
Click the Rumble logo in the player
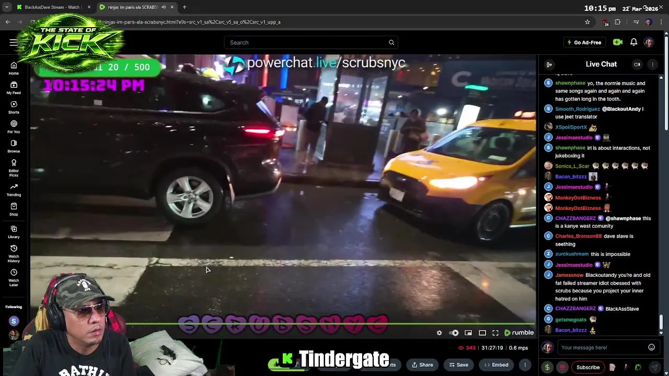click(x=519, y=333)
